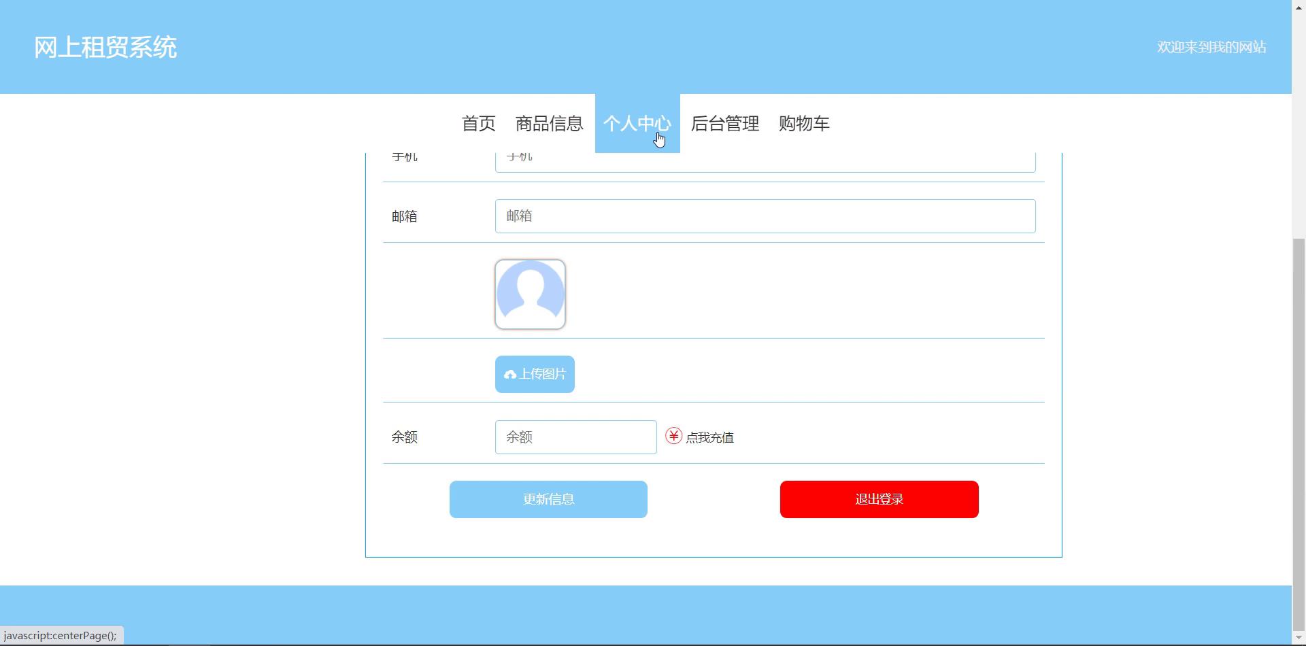Click the 网上租贸系统 site title
The width and height of the screenshot is (1306, 646).
pyautogui.click(x=105, y=48)
